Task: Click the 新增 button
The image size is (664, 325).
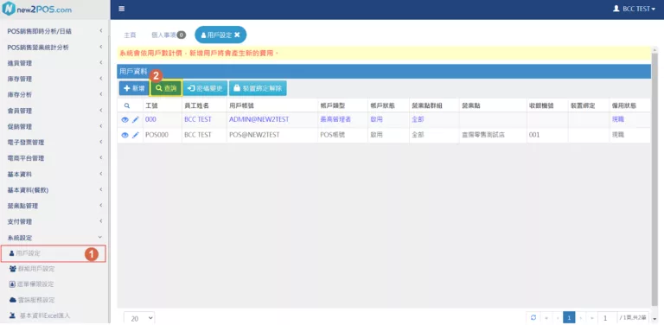Action: point(134,88)
